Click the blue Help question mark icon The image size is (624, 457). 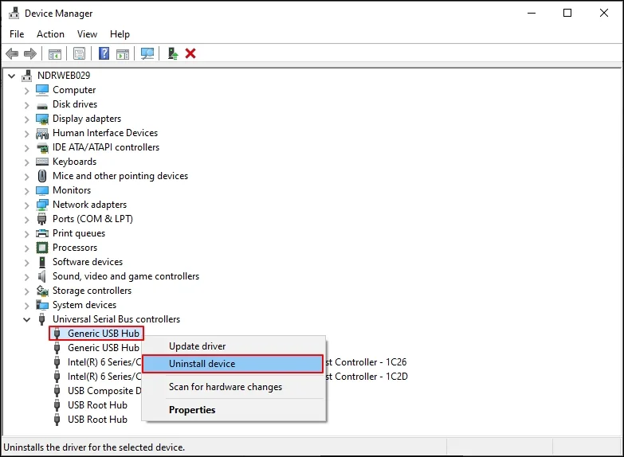point(104,53)
